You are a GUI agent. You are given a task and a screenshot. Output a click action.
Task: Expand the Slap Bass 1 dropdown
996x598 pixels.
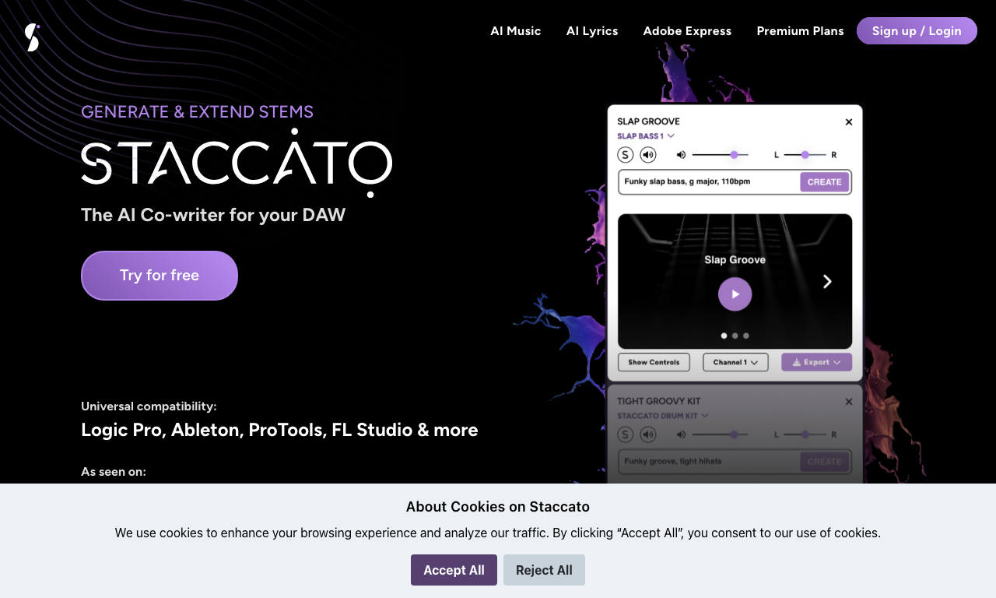(x=646, y=136)
